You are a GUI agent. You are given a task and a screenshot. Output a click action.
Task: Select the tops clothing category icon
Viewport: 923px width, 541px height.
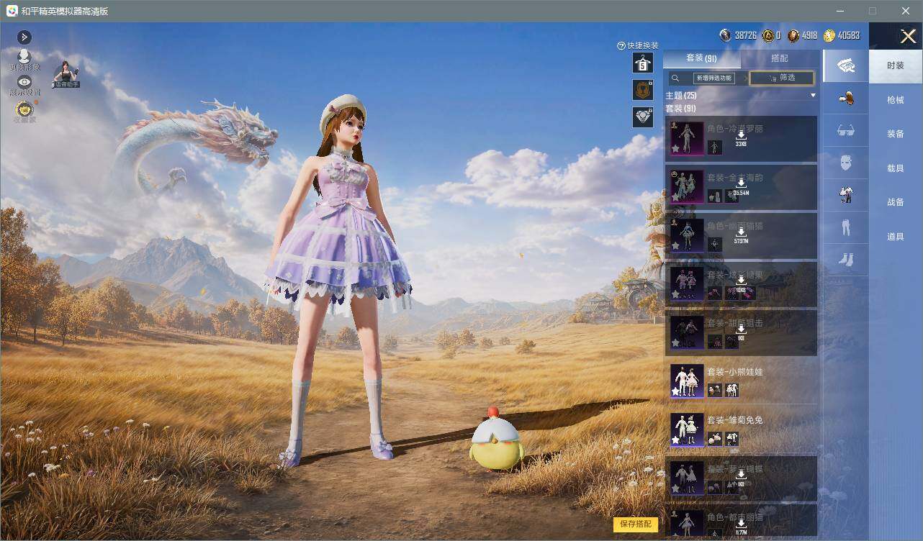[x=845, y=195]
